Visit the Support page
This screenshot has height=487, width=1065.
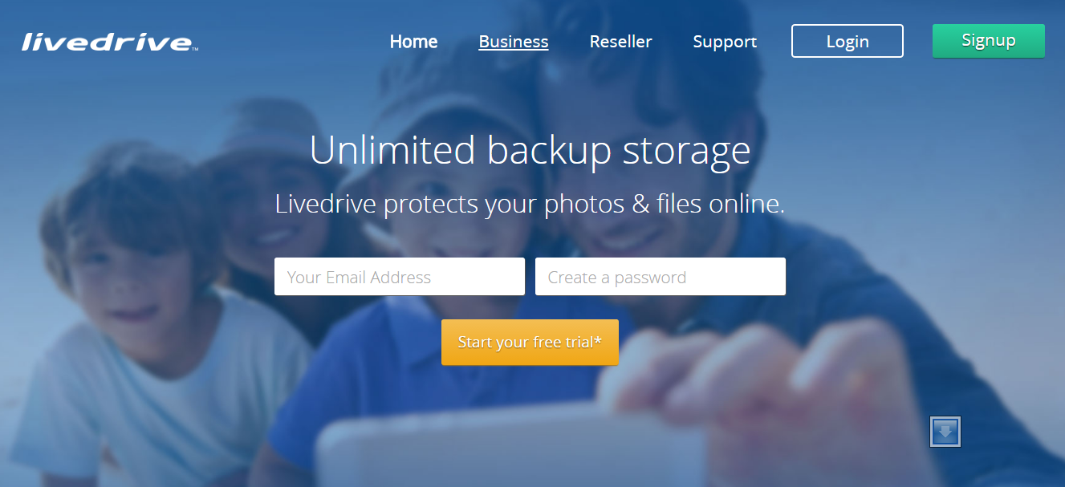(x=725, y=42)
